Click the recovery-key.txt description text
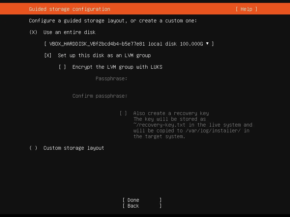Screen dimensions: 290x217 [193, 128]
